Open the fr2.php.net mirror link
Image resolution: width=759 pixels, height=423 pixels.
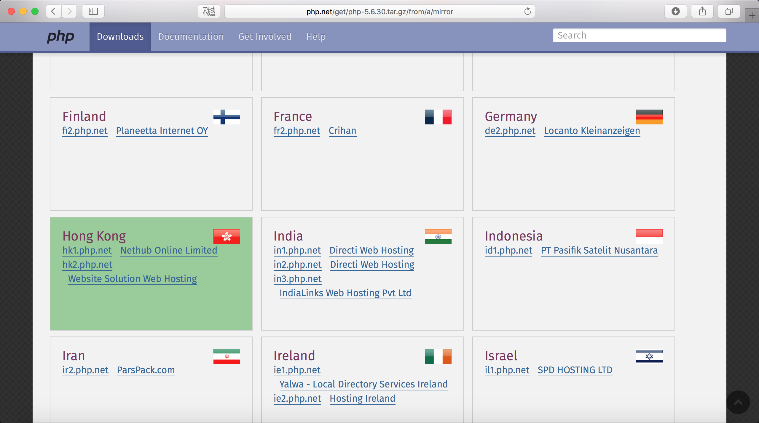point(297,131)
